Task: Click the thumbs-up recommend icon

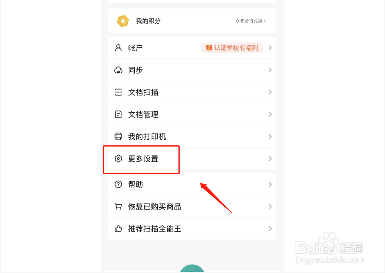Action: point(118,228)
